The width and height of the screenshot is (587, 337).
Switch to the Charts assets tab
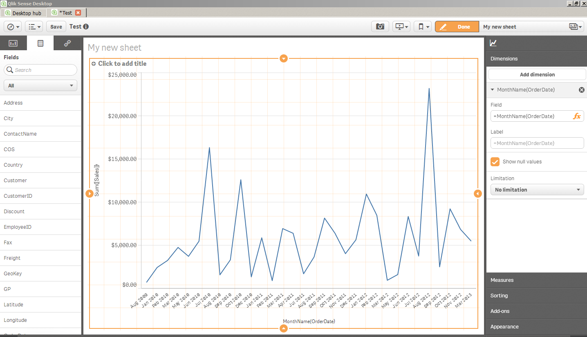tap(13, 43)
